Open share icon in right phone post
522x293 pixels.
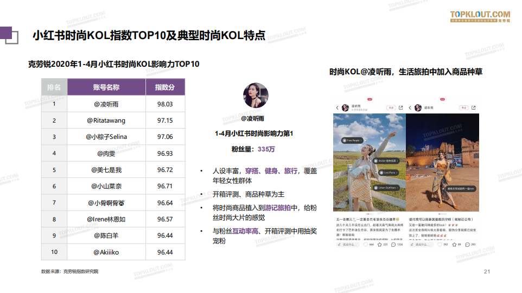(473, 107)
